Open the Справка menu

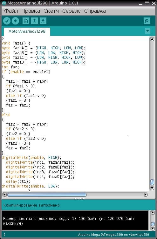(x=95, y=11)
